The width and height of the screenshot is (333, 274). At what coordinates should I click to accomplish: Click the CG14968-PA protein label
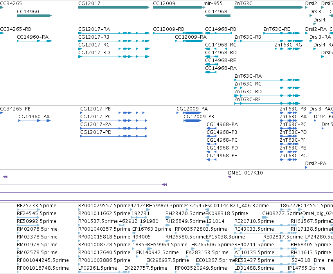coord(222,125)
